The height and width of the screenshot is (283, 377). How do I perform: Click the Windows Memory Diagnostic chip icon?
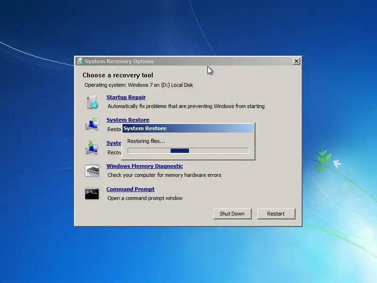92,171
